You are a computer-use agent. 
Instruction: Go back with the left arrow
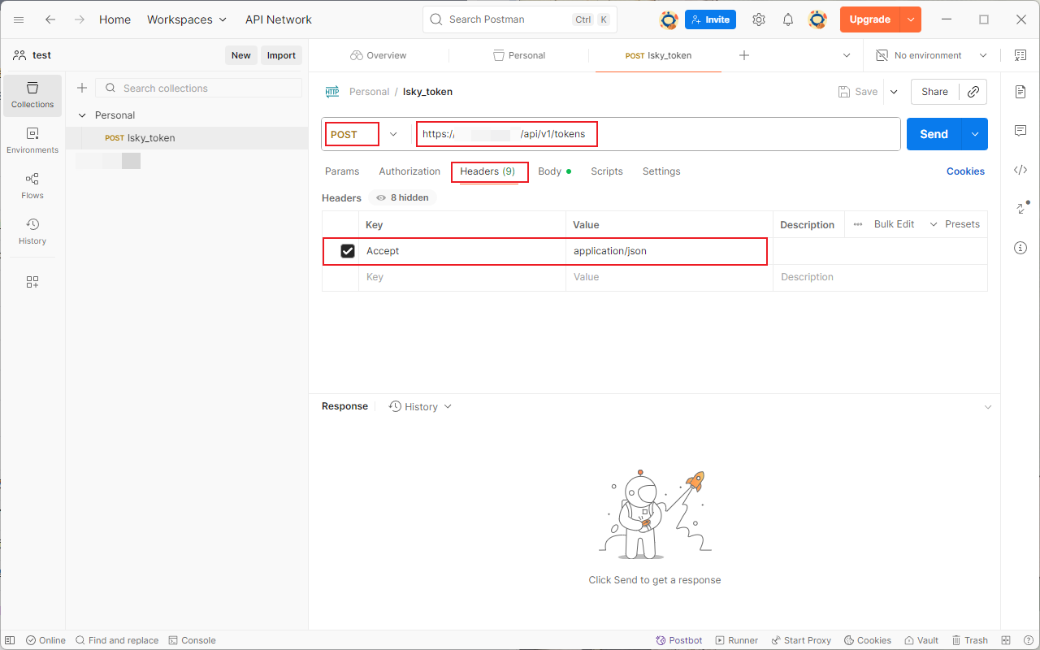[x=50, y=19]
